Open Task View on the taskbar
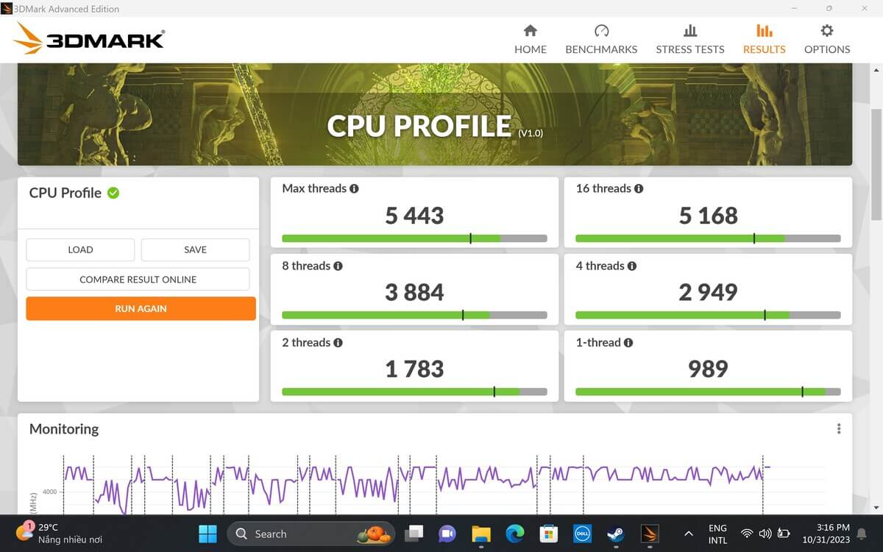This screenshot has height=552, width=883. (x=414, y=534)
